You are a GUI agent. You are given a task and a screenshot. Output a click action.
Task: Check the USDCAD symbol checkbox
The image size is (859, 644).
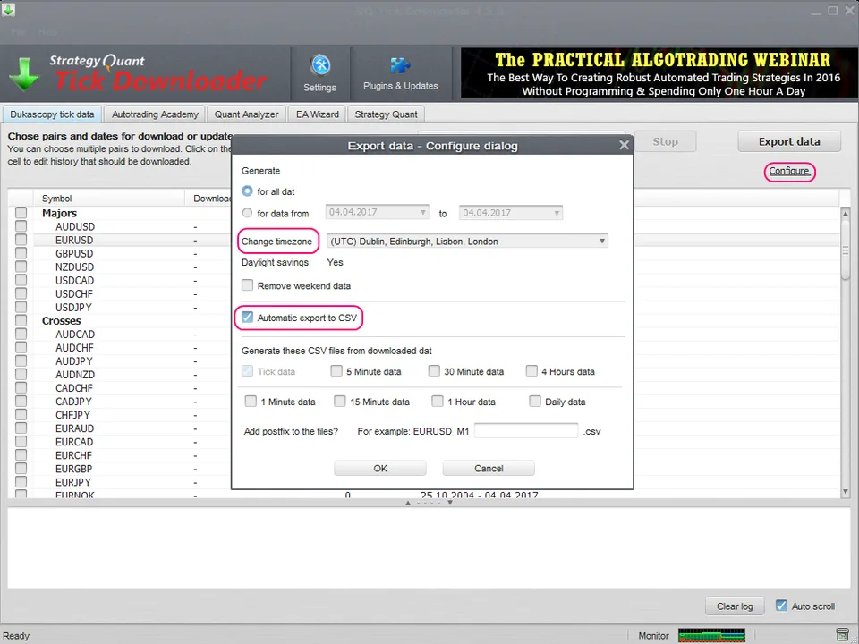pos(21,280)
